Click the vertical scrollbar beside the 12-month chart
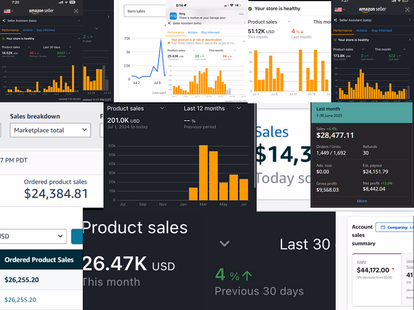This screenshot has width=414, height=310. tap(255, 146)
